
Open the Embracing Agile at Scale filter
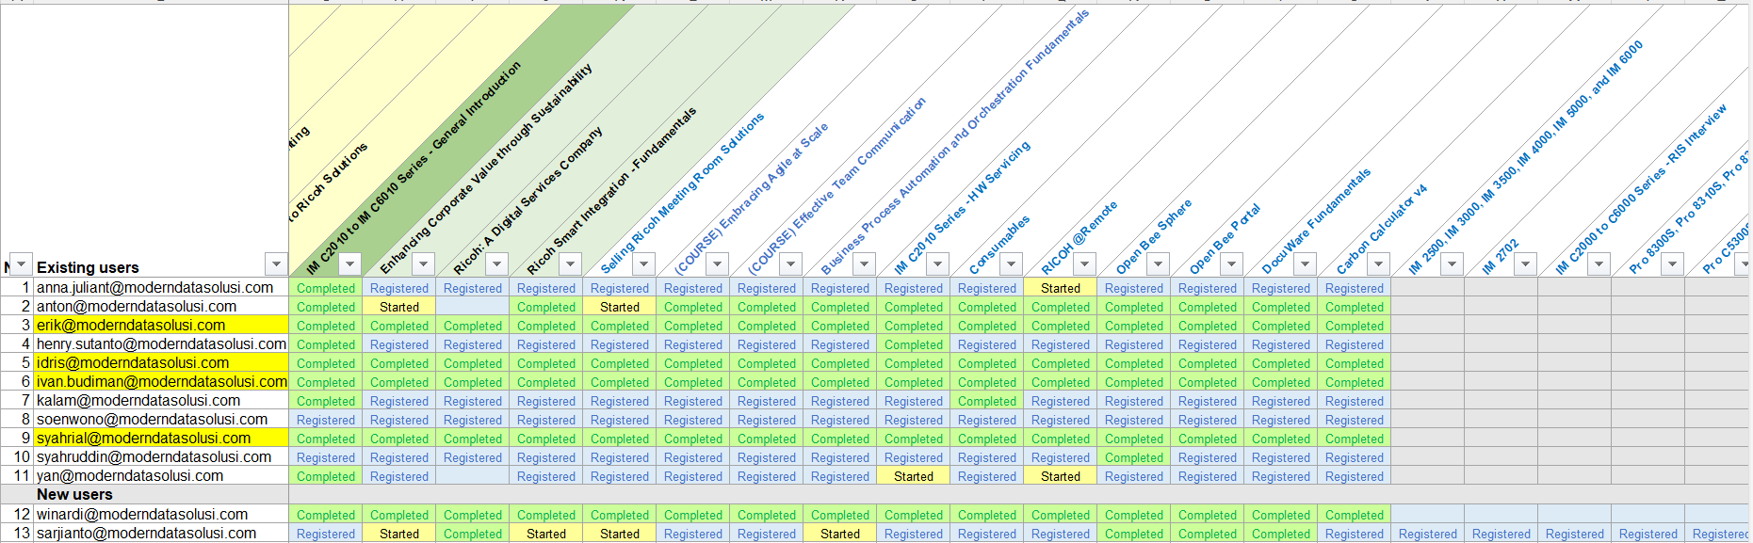tap(717, 264)
